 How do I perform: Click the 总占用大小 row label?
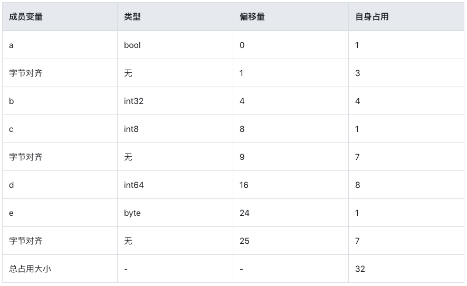(x=30, y=269)
